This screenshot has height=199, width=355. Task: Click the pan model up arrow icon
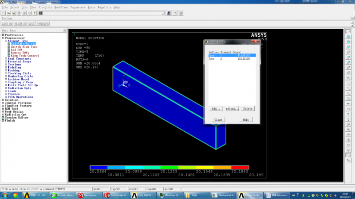click(x=348, y=114)
